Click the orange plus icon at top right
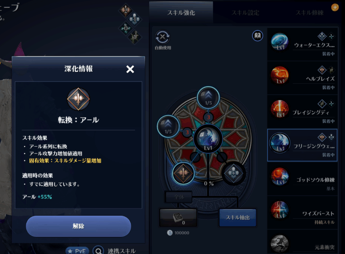 (x=335, y=7)
